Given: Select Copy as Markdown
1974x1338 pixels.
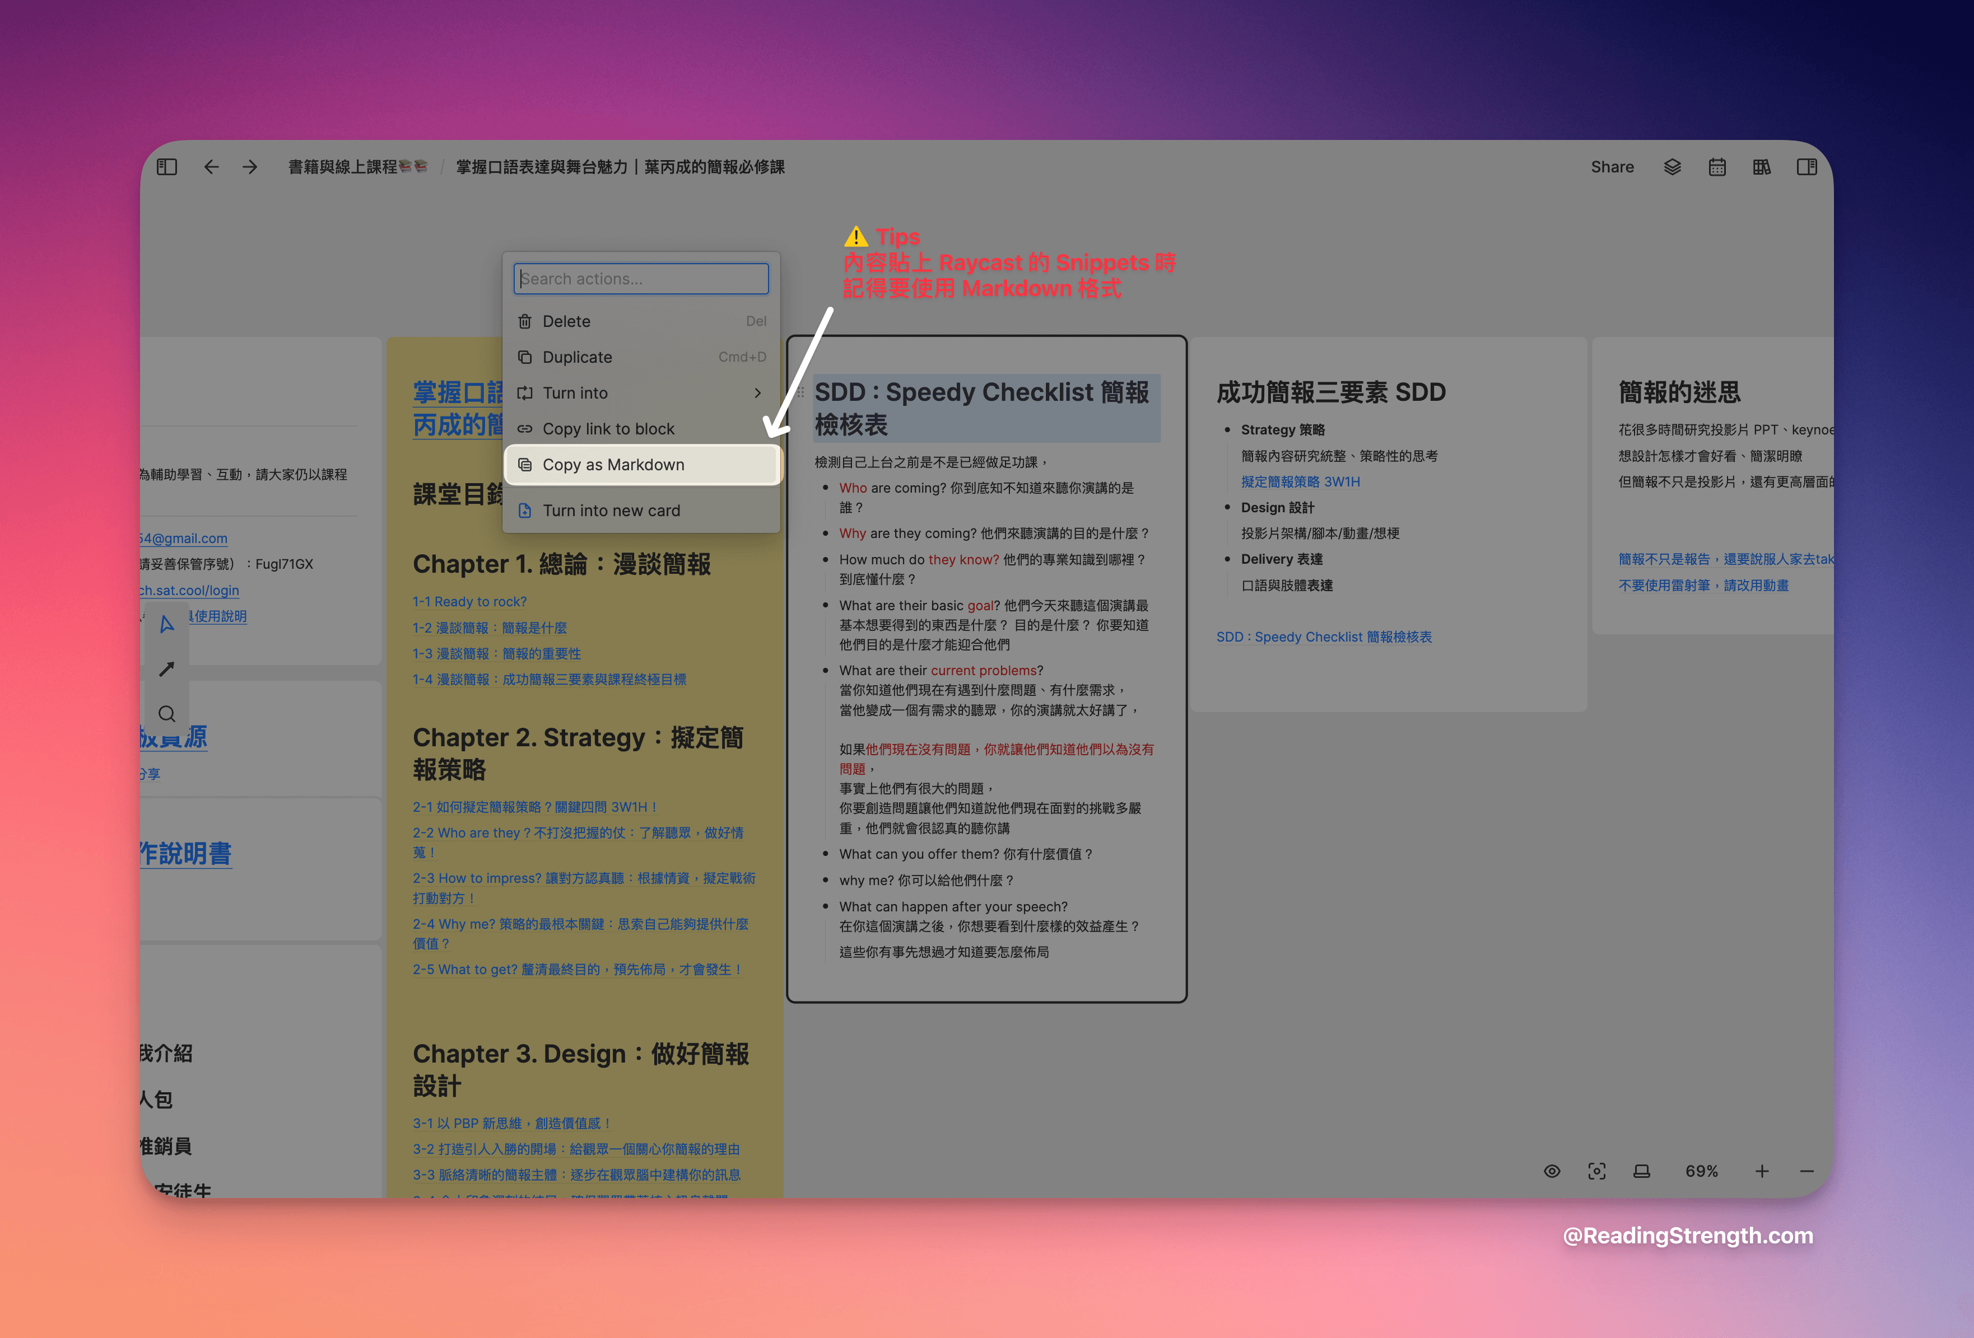Looking at the screenshot, I should (x=641, y=465).
